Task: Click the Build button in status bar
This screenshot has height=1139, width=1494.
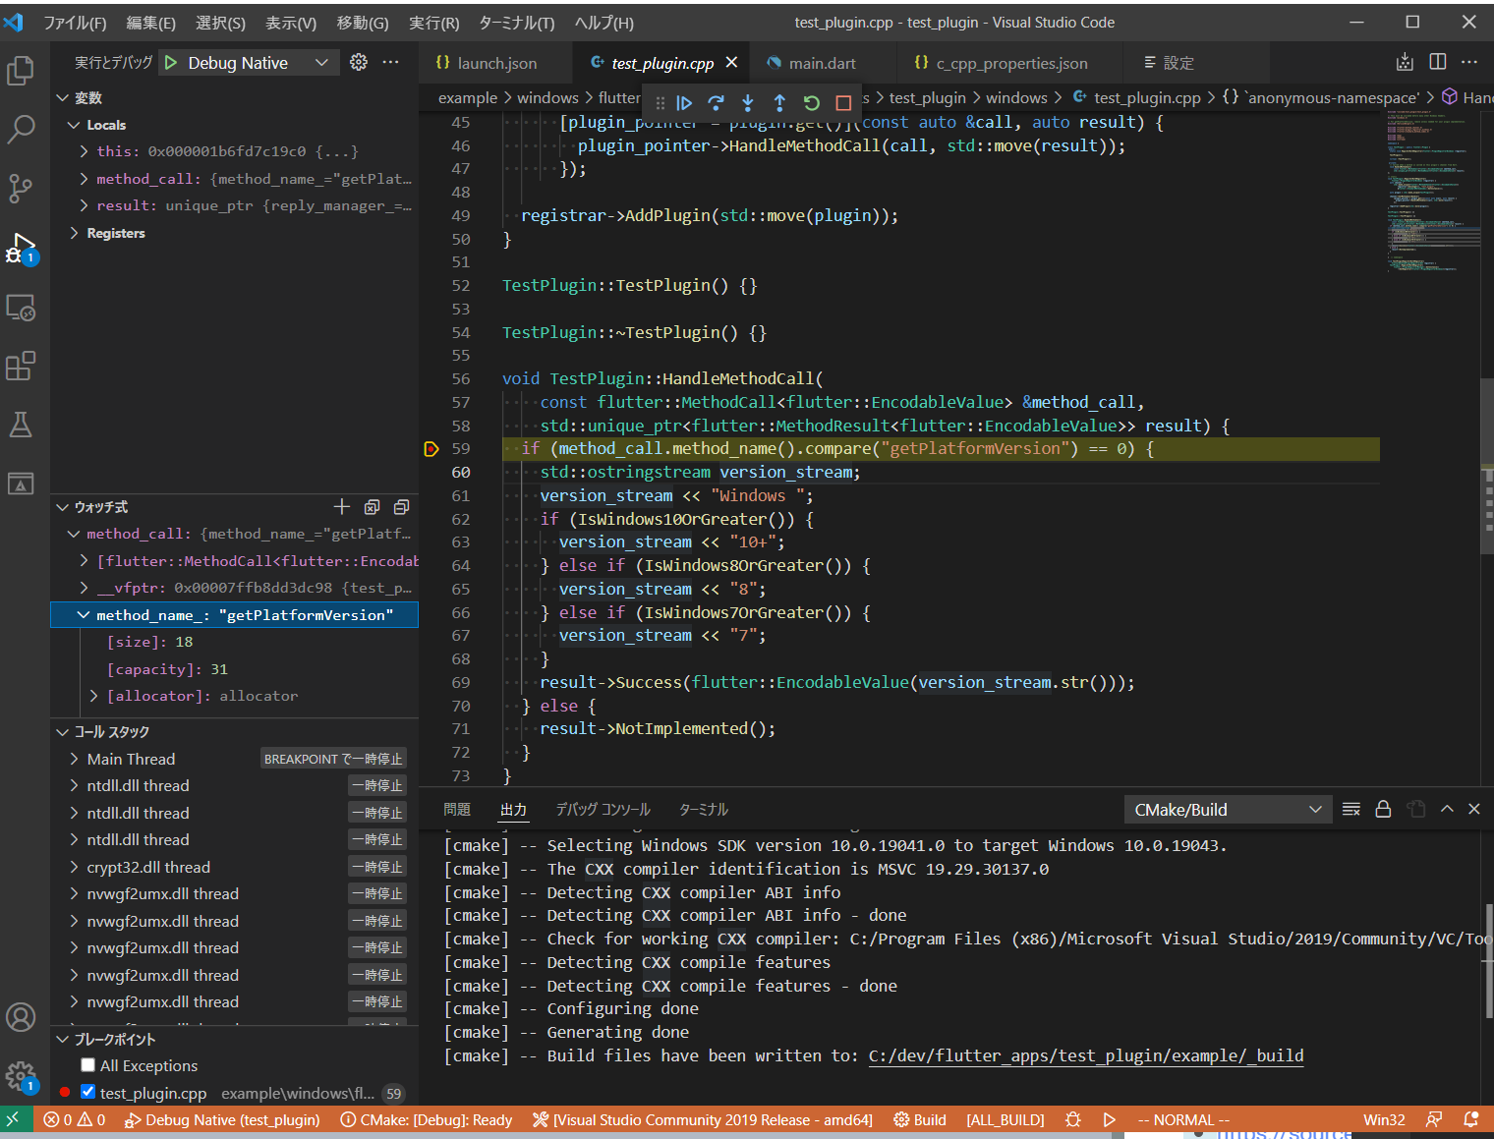Action: pyautogui.click(x=920, y=1119)
